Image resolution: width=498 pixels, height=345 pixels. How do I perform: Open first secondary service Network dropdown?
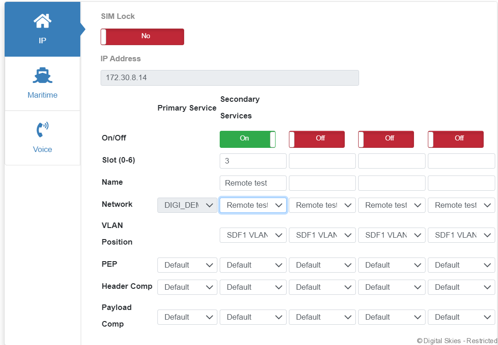click(253, 205)
